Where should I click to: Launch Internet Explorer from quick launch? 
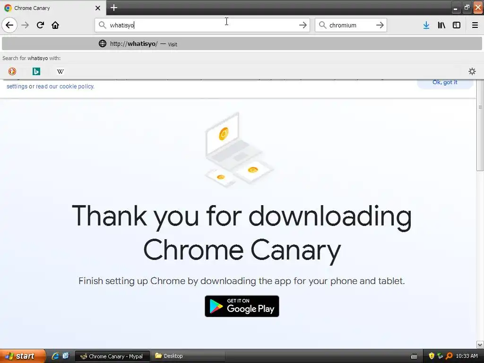pos(55,356)
